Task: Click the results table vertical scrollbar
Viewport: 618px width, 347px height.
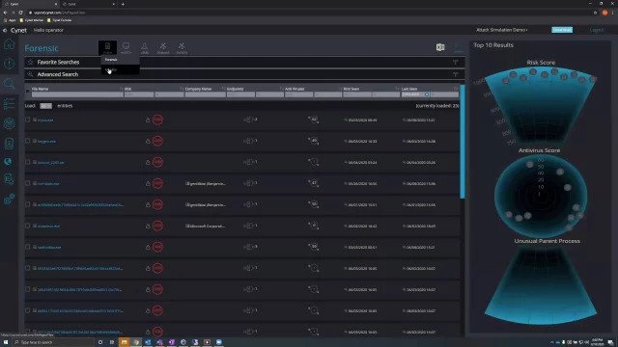Action: (463, 142)
